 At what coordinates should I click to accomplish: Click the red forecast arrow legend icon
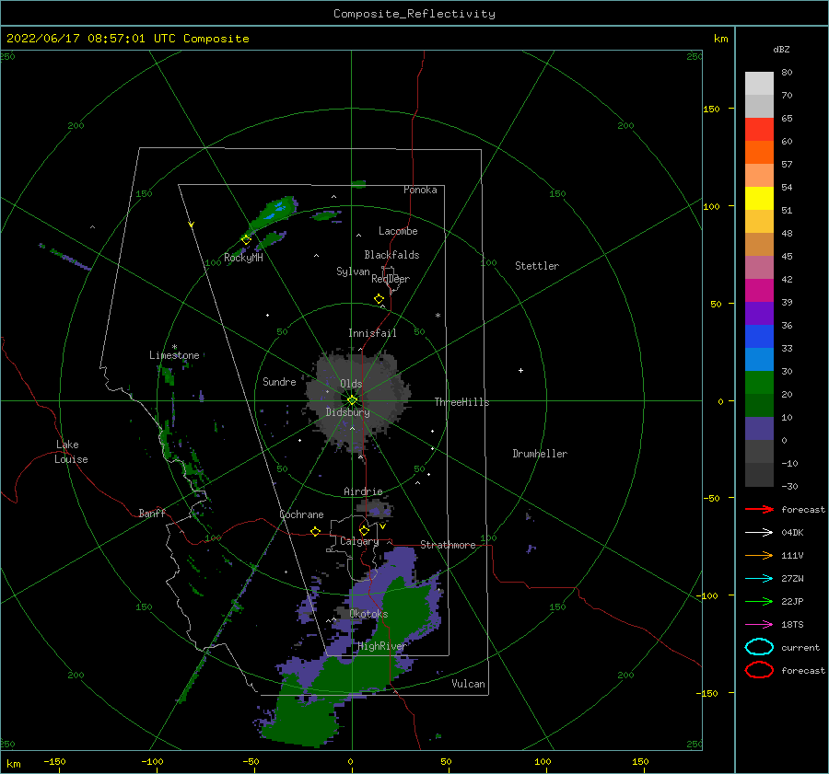click(759, 509)
